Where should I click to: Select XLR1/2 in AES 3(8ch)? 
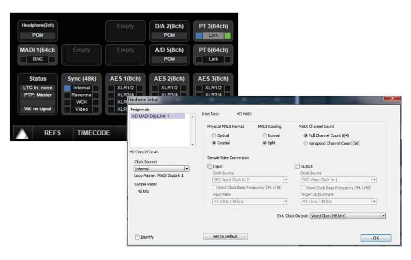tap(213, 88)
